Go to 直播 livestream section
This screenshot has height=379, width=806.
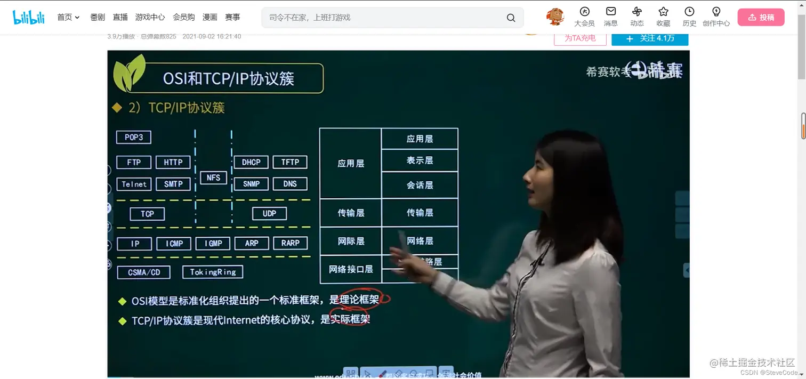pyautogui.click(x=120, y=17)
